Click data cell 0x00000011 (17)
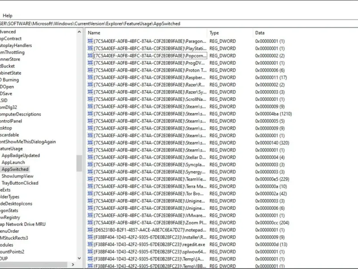Viewport: 358px width, 269px height. click(x=271, y=78)
